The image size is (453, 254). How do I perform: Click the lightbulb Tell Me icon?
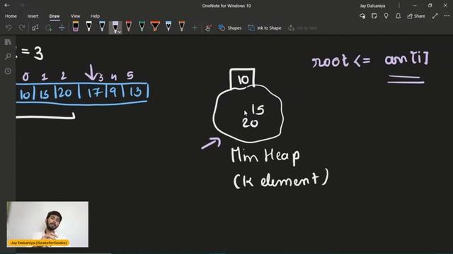coord(386,16)
